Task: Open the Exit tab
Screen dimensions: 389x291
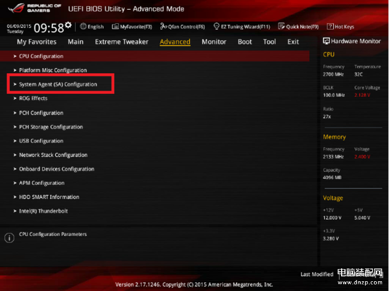Action: pyautogui.click(x=293, y=41)
